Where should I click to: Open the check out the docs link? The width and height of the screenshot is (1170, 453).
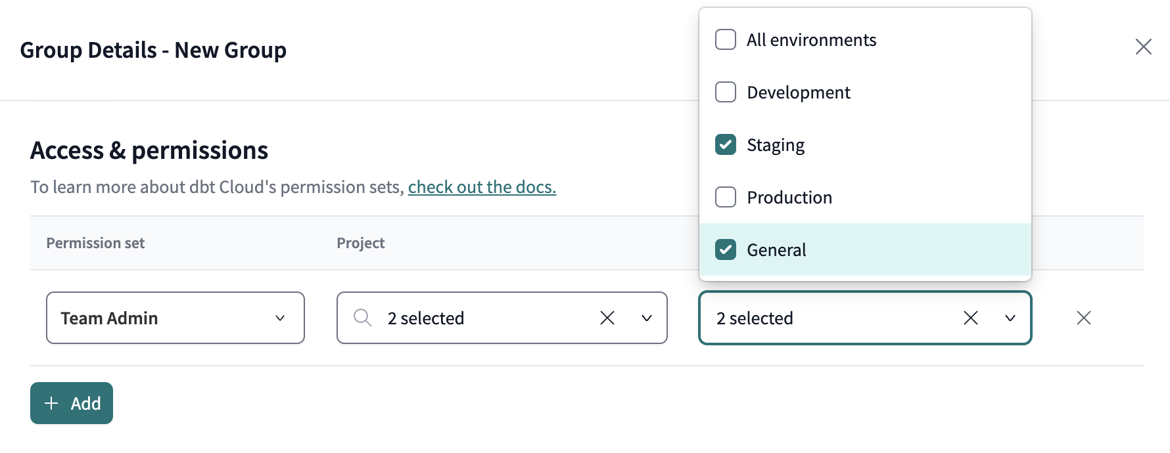tap(482, 187)
